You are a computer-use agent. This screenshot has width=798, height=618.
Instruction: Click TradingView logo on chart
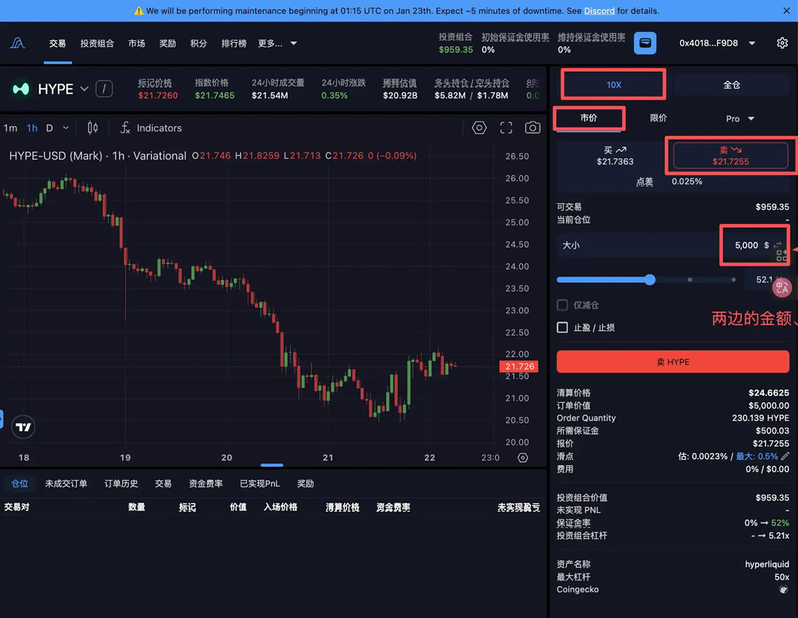coord(24,427)
